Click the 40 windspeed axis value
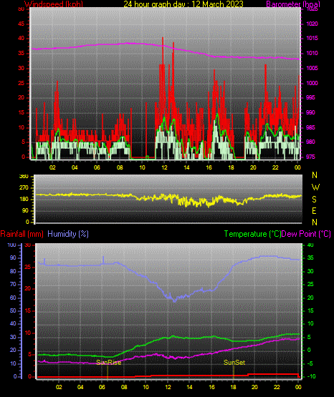The width and height of the screenshot is (334, 397). [22, 38]
